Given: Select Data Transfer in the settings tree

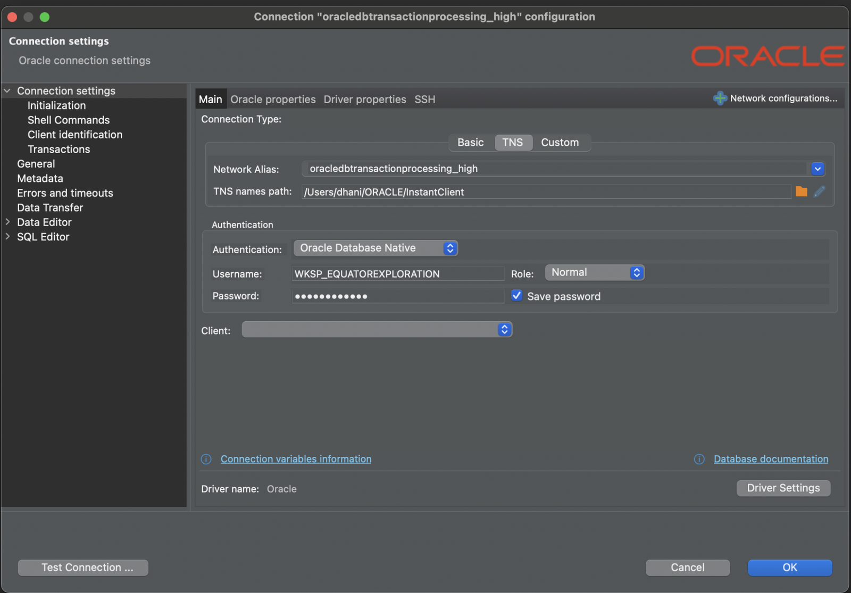Looking at the screenshot, I should pos(50,208).
